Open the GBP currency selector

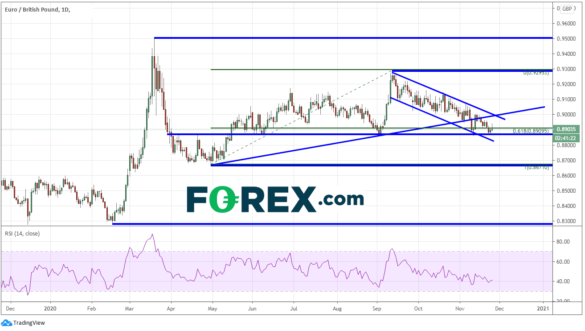pos(567,8)
